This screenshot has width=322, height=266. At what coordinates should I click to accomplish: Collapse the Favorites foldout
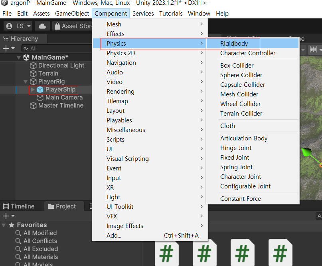click(4, 225)
